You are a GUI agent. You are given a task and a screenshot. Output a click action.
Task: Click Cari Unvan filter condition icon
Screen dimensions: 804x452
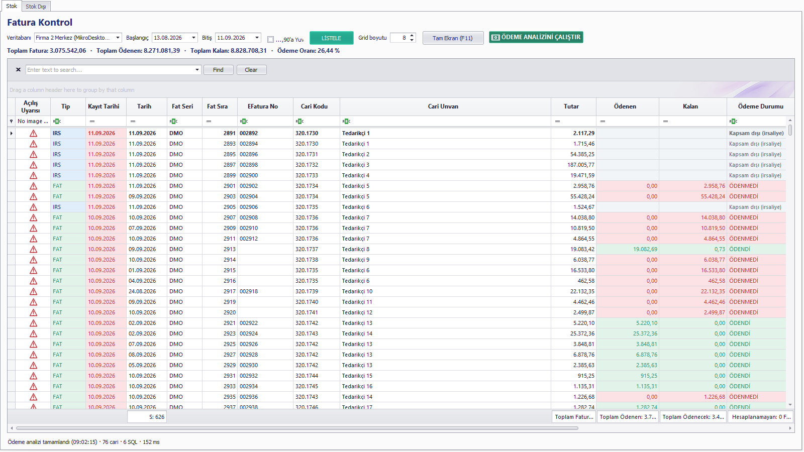tap(346, 121)
